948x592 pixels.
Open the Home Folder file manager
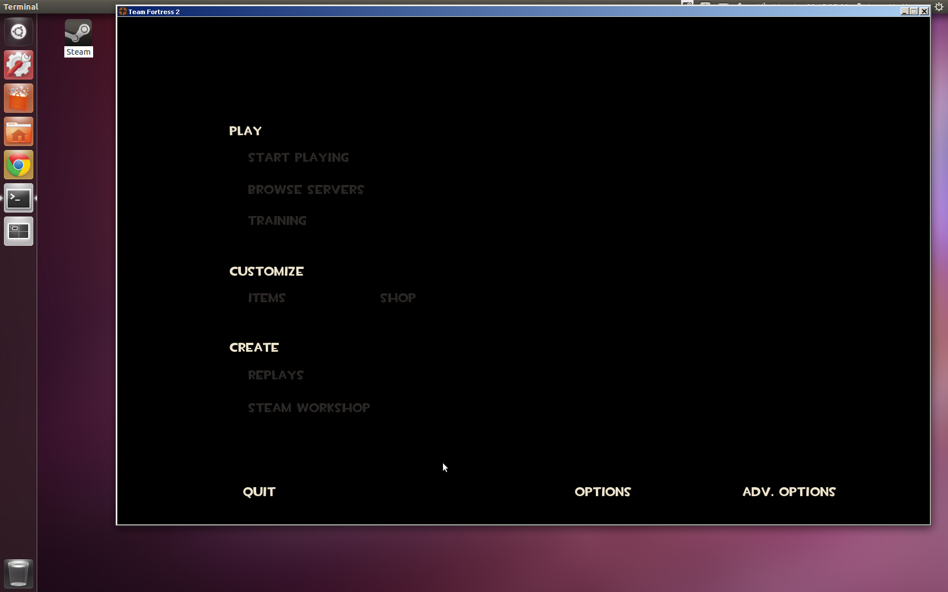(x=19, y=131)
